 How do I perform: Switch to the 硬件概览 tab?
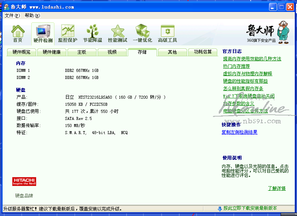point(21,52)
